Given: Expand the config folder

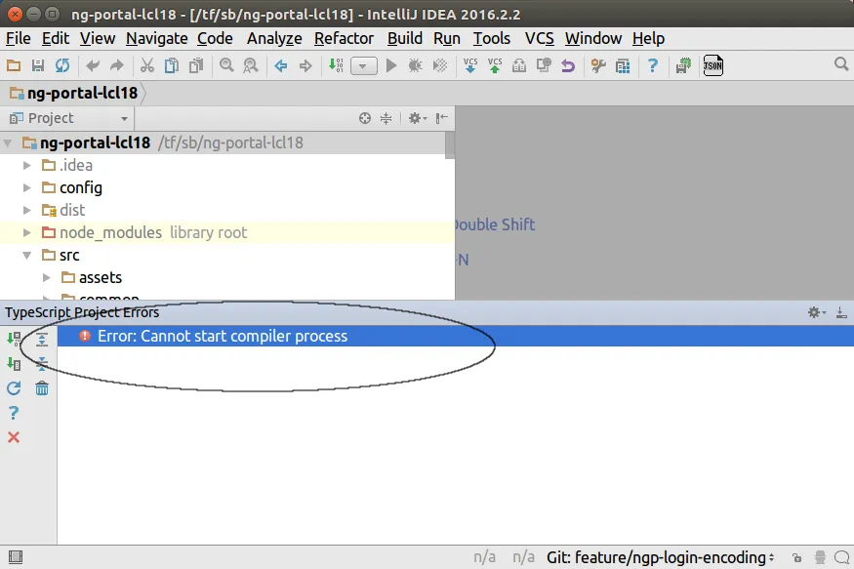Looking at the screenshot, I should click(26, 187).
